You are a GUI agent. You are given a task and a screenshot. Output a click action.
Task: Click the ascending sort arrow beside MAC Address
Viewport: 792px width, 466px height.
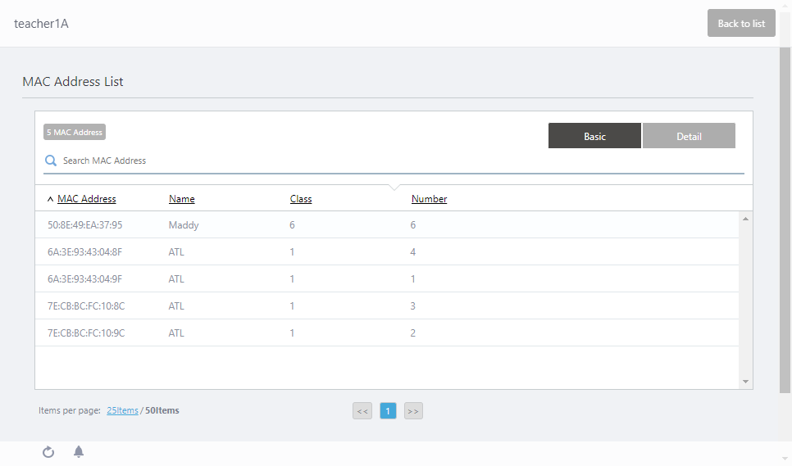(x=50, y=199)
